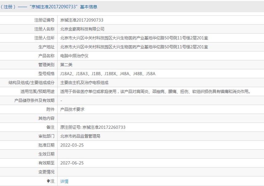This screenshot has width=264, height=186.
Task: Select the text 主要由主机及治疗电极组成
Action: (84, 83)
